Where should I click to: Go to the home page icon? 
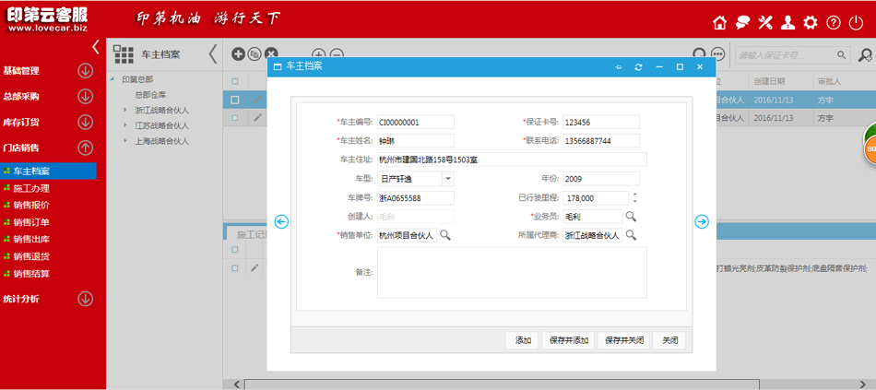pos(721,23)
